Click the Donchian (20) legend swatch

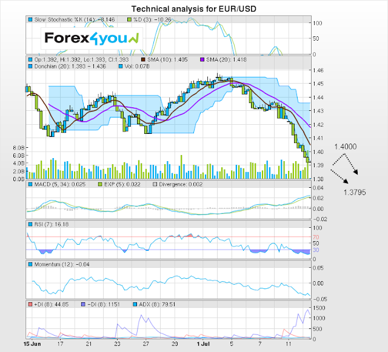click(30, 66)
